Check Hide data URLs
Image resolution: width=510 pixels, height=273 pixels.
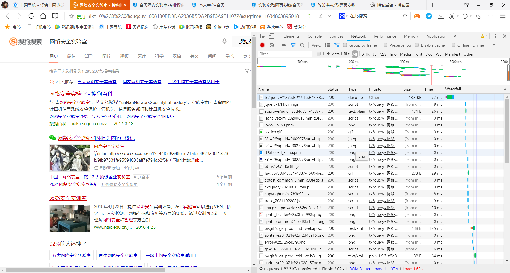319,54
